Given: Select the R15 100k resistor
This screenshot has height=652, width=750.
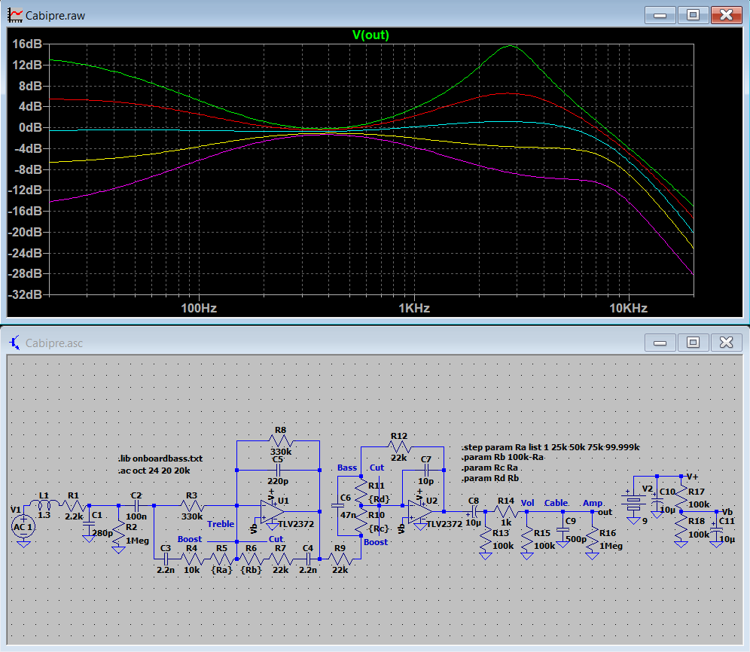Looking at the screenshot, I should point(526,540).
